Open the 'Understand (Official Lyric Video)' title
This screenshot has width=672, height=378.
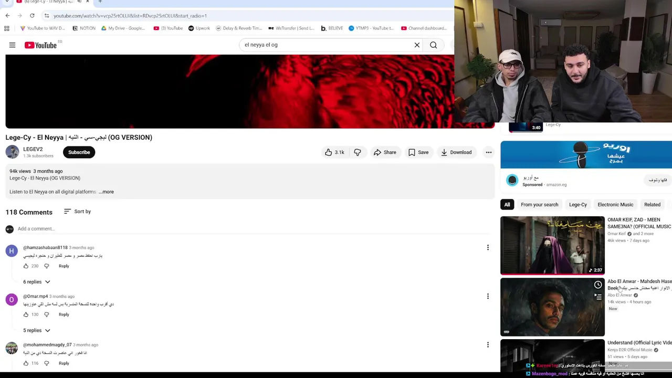639,343
